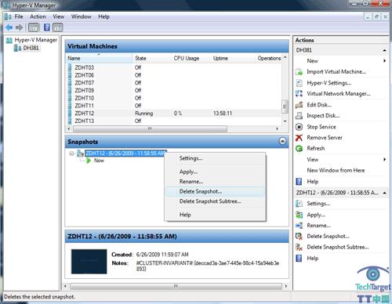Open the File menu
Viewport: 392px width, 304px height.
(19, 16)
